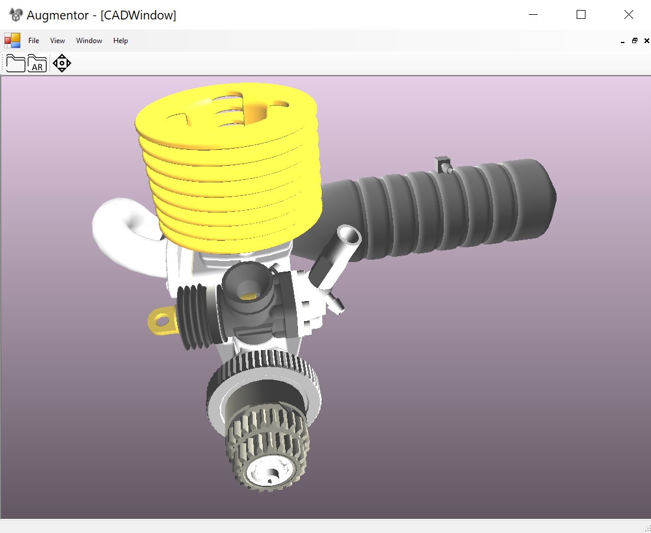Screen dimensions: 651x533
Task: Open the File menu
Action: tap(34, 41)
